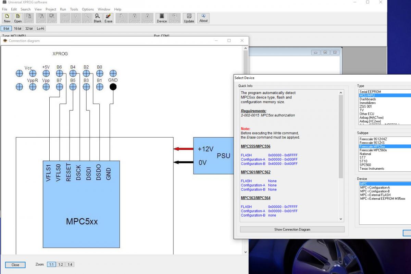Click the Write device toolbar icon
Screen dimensions: 411x274
(x=76, y=18)
